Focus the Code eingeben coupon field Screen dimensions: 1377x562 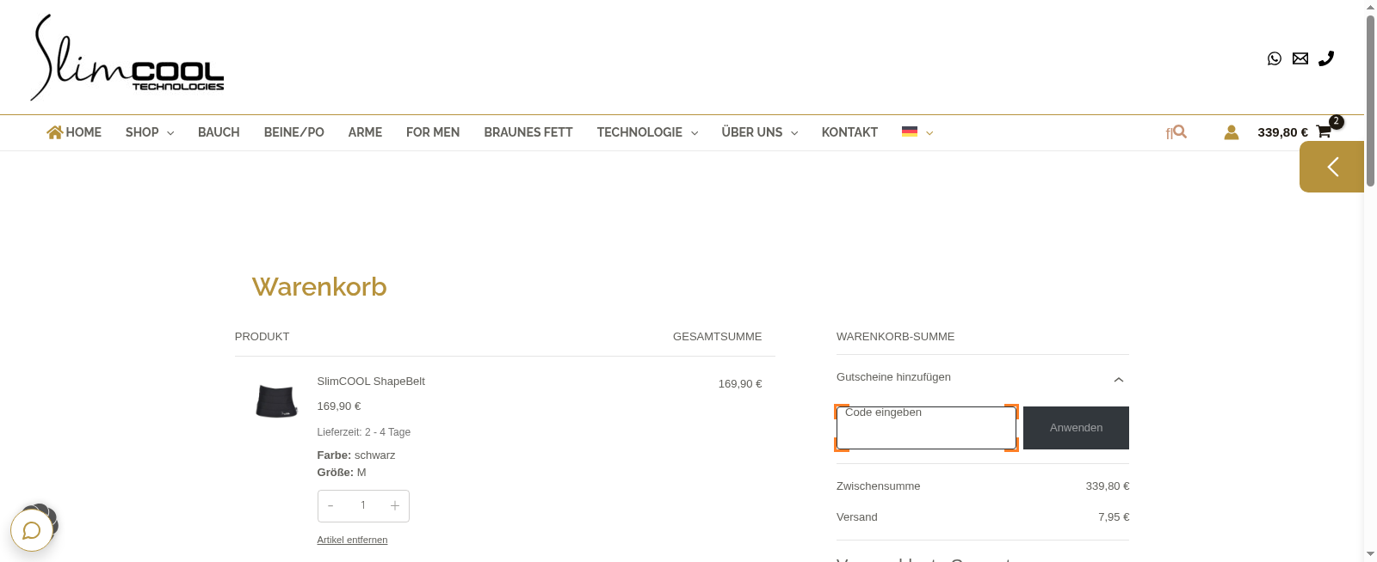(926, 428)
